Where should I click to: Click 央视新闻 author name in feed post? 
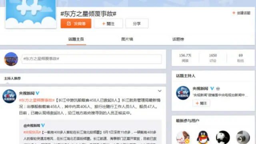(x=27, y=93)
